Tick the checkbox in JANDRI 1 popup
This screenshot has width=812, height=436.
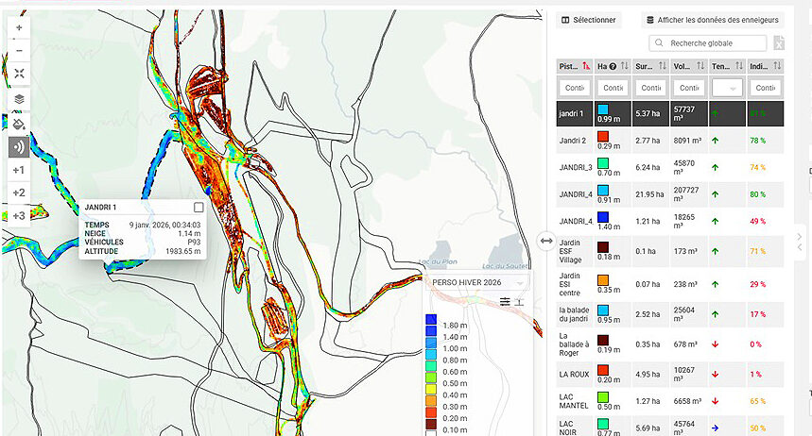199,208
